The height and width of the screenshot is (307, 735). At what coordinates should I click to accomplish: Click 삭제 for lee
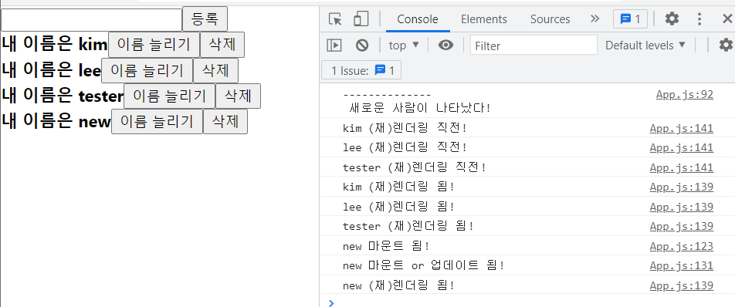pyautogui.click(x=215, y=71)
